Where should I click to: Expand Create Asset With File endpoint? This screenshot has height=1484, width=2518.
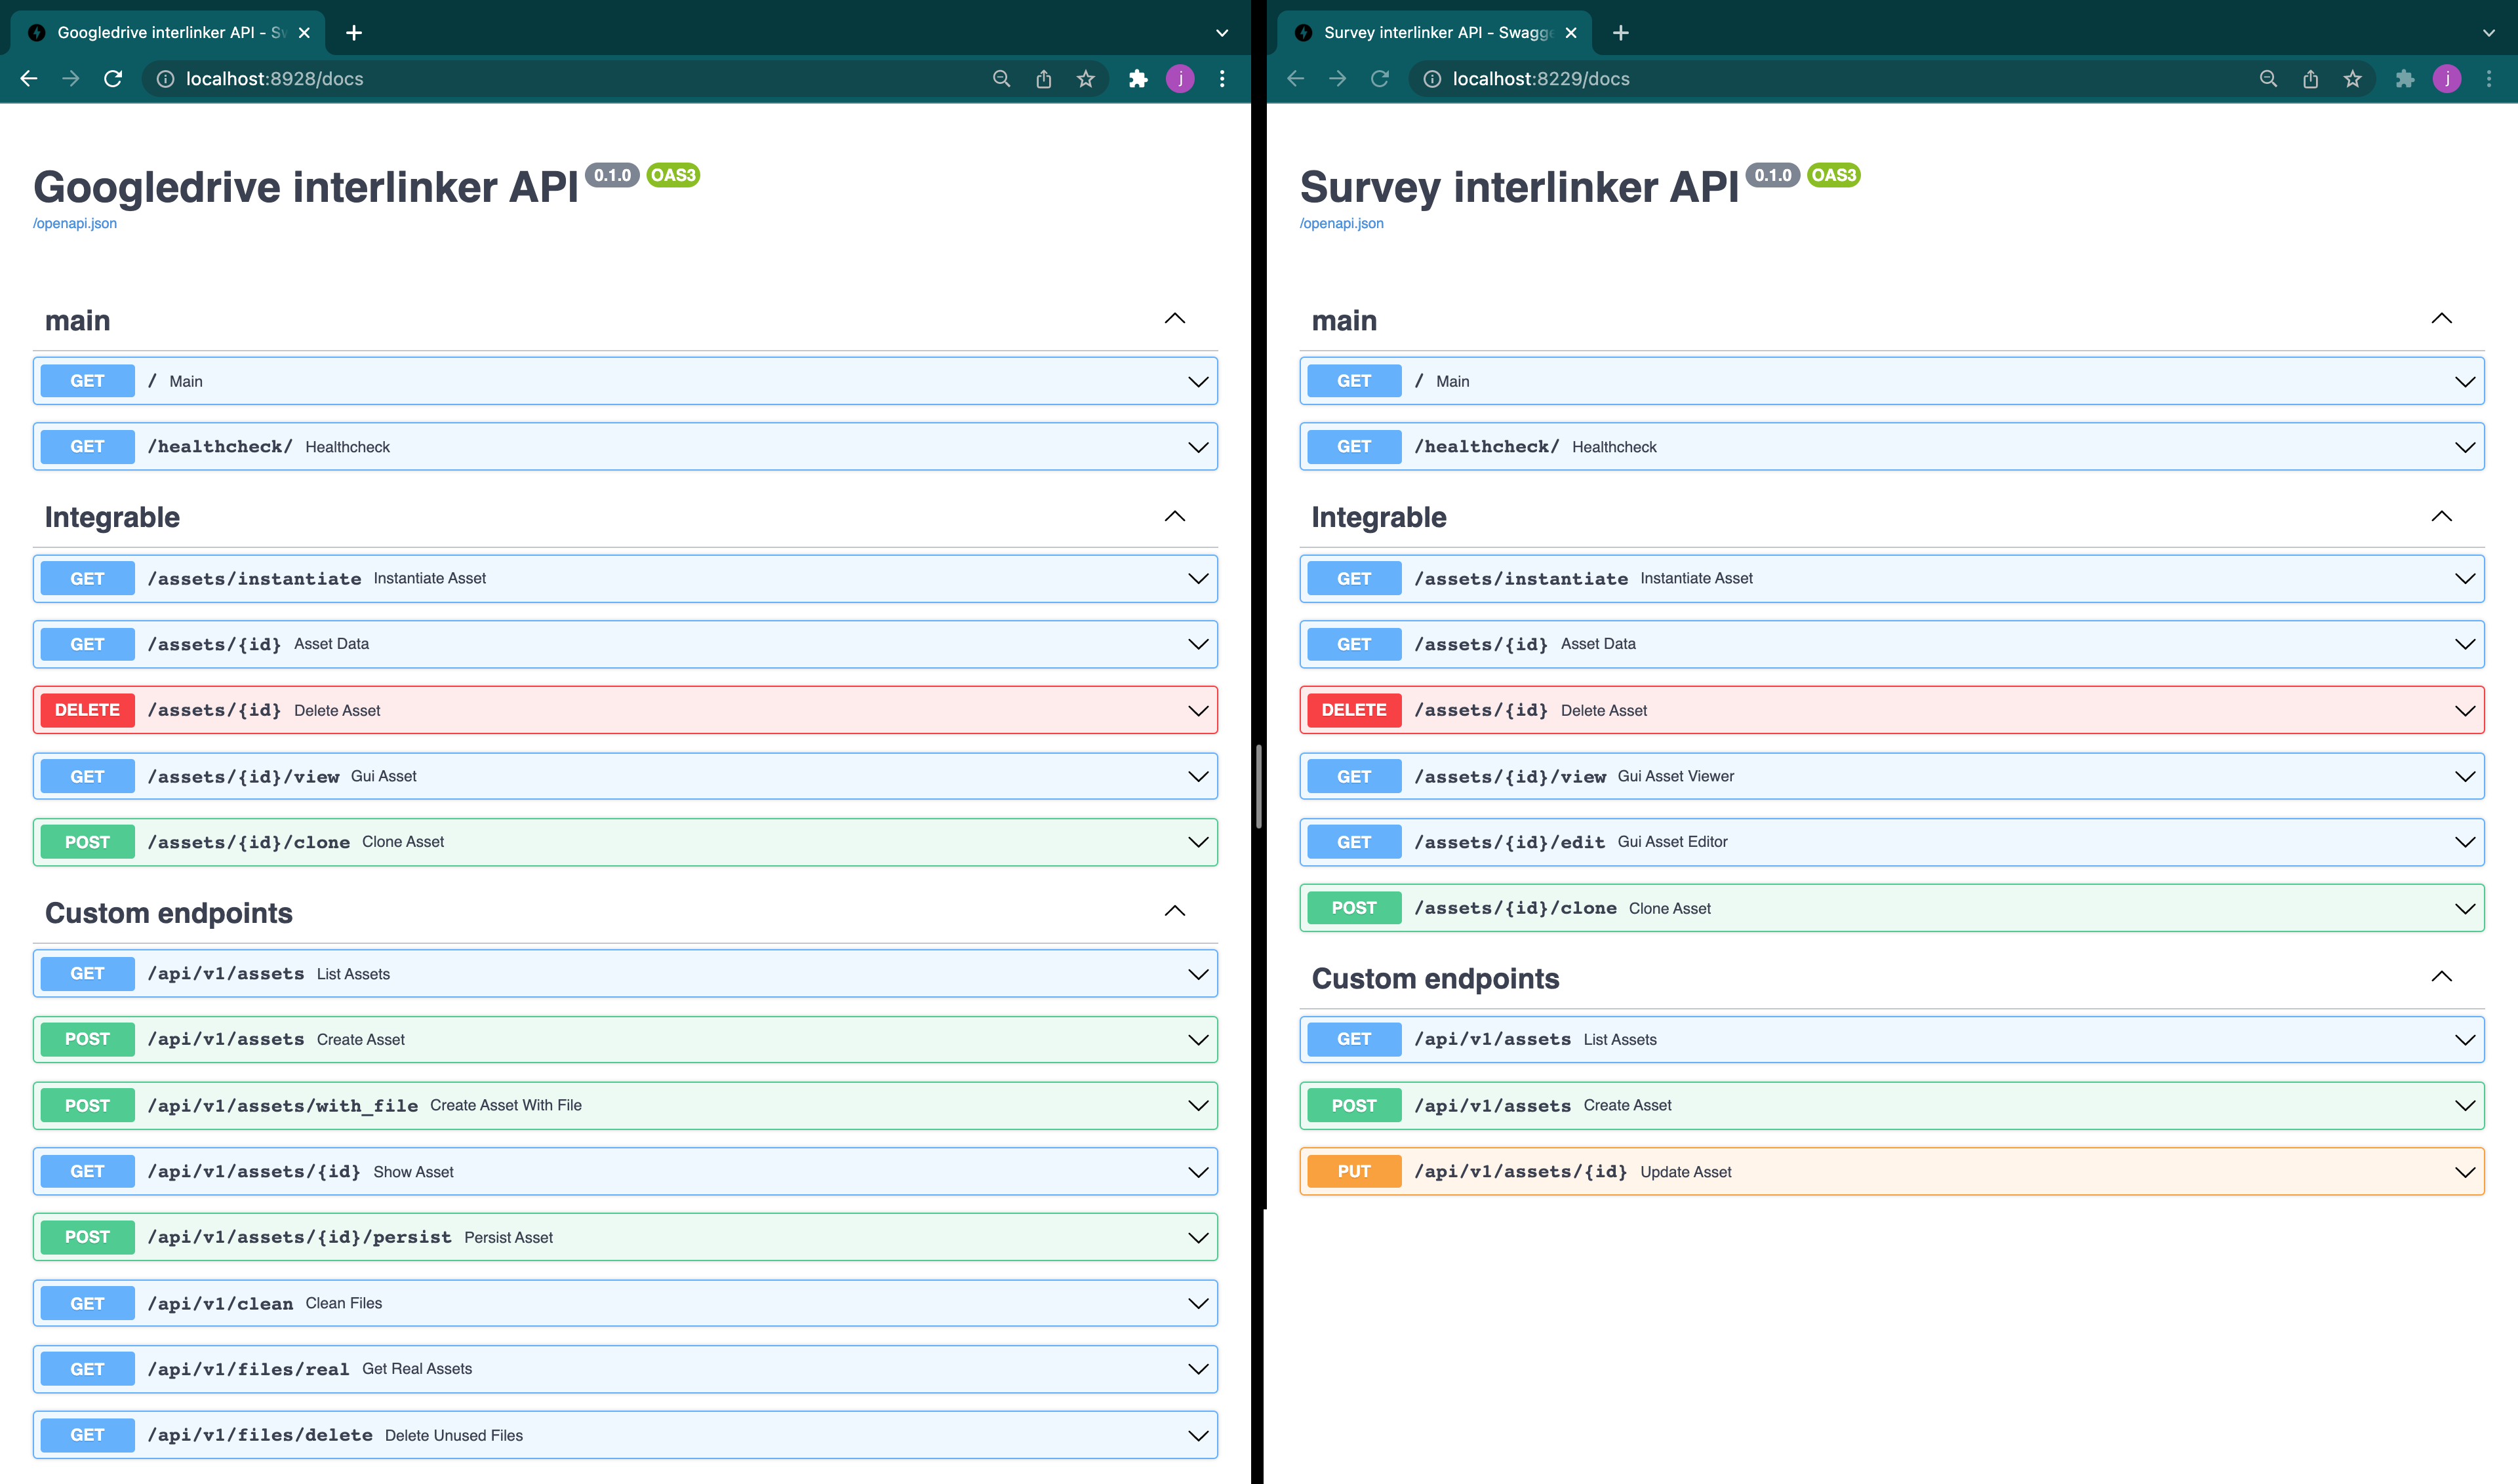tap(626, 1105)
